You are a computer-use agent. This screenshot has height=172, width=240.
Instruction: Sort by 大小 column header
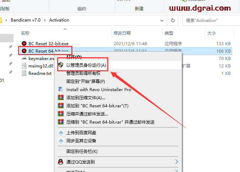211,33
